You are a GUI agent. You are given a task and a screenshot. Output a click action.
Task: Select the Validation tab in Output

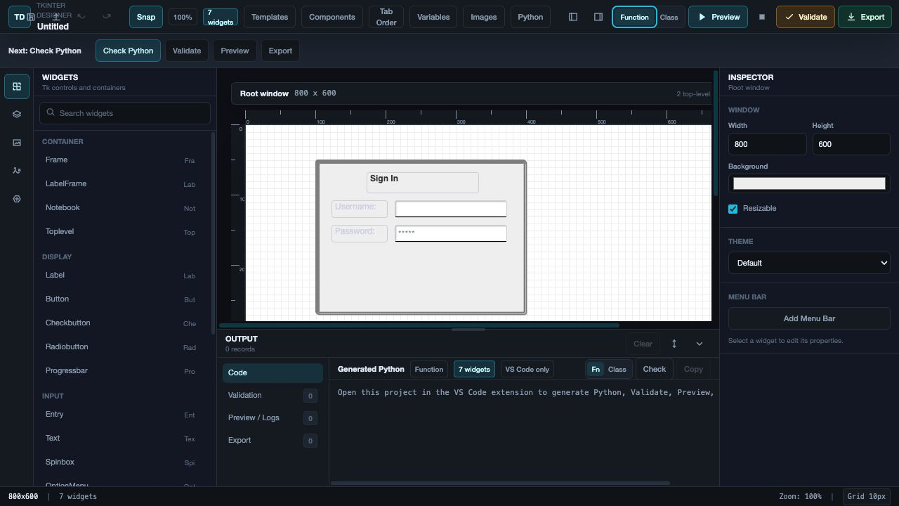[273, 395]
